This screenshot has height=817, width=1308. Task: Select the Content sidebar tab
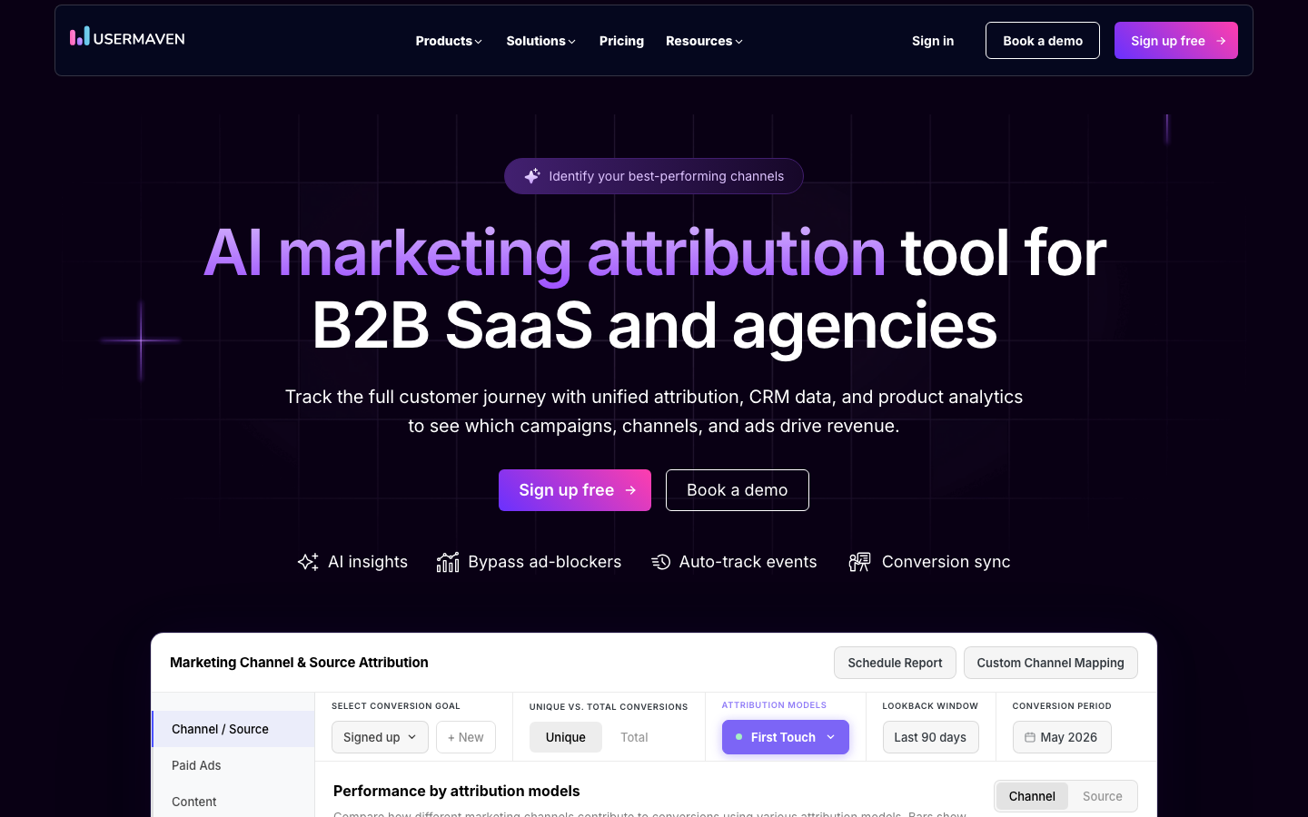tap(233, 802)
